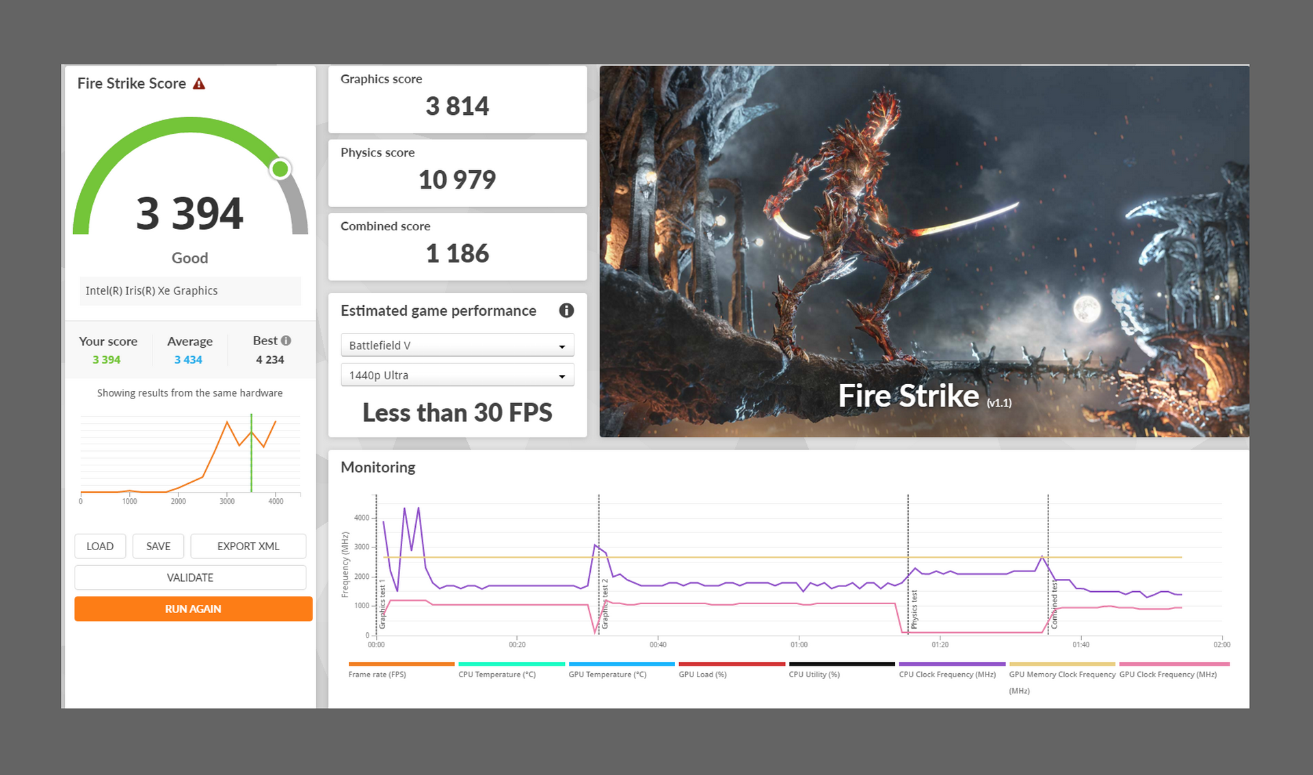The width and height of the screenshot is (1313, 775).
Task: Click the Graphics test 2 timeline marker
Action: click(x=605, y=604)
